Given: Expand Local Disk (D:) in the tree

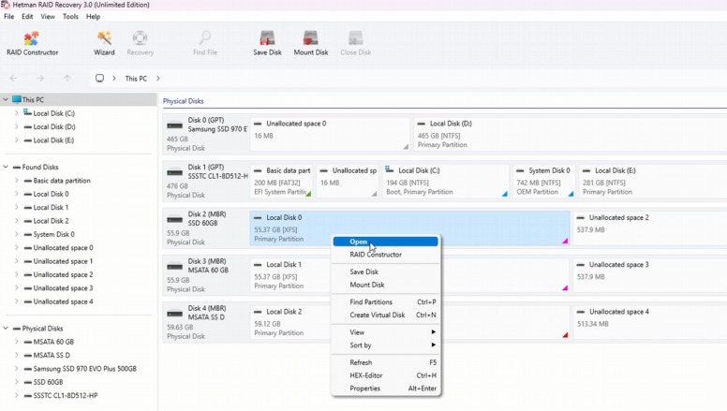Looking at the screenshot, I should [x=17, y=126].
